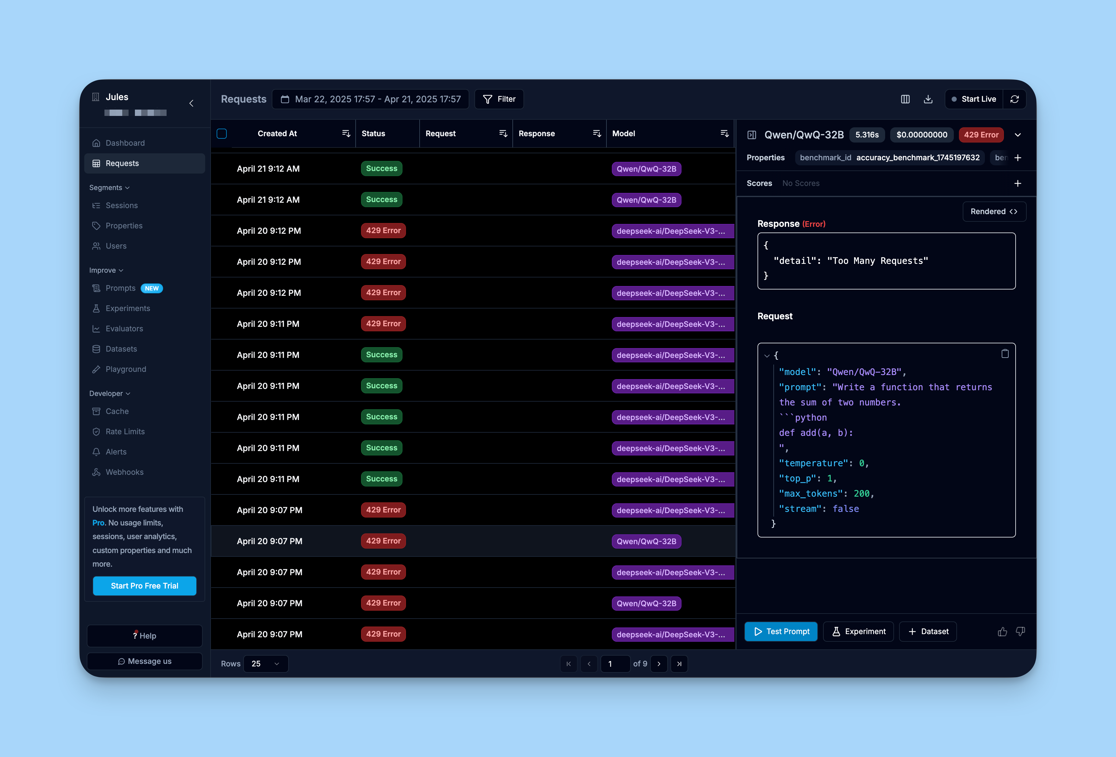The image size is (1116, 757).
Task: Toggle Rendered view of the response
Action: [x=993, y=211]
